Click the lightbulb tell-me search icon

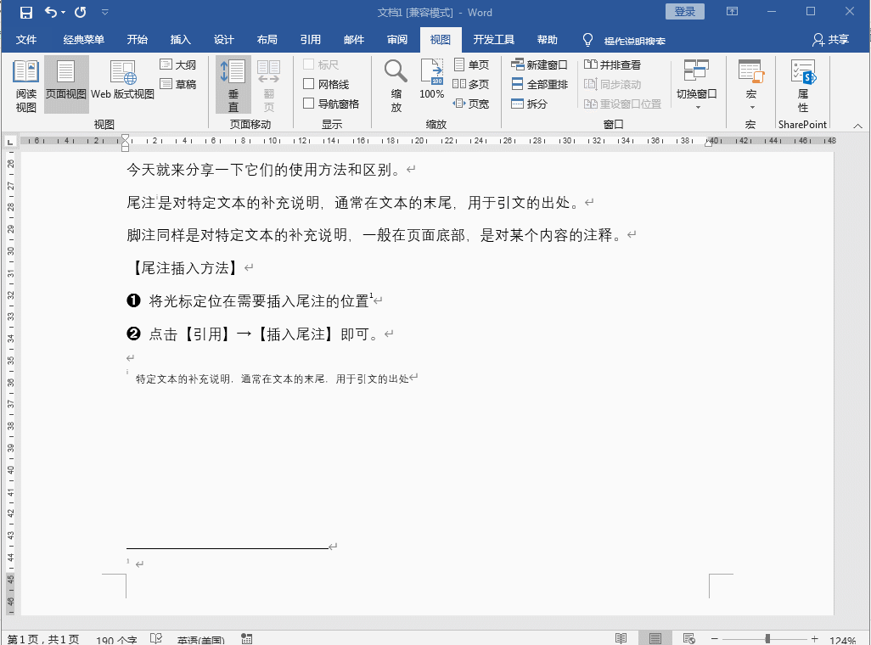pos(587,40)
